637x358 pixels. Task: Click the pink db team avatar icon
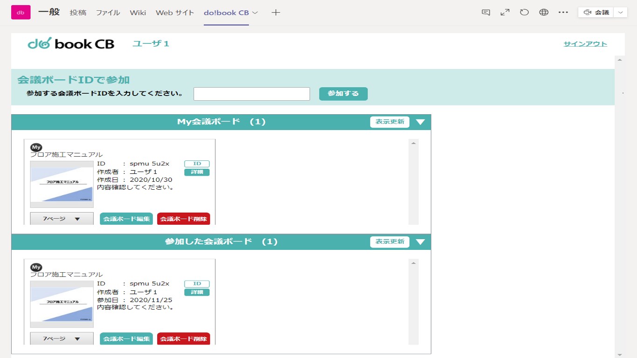(21, 13)
